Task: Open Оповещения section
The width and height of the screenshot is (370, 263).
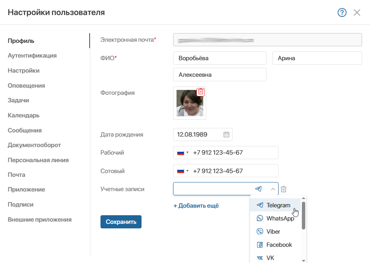Action: (x=26, y=86)
